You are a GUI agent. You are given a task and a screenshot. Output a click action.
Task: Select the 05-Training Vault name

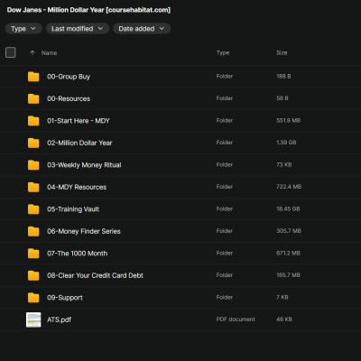[x=73, y=209]
